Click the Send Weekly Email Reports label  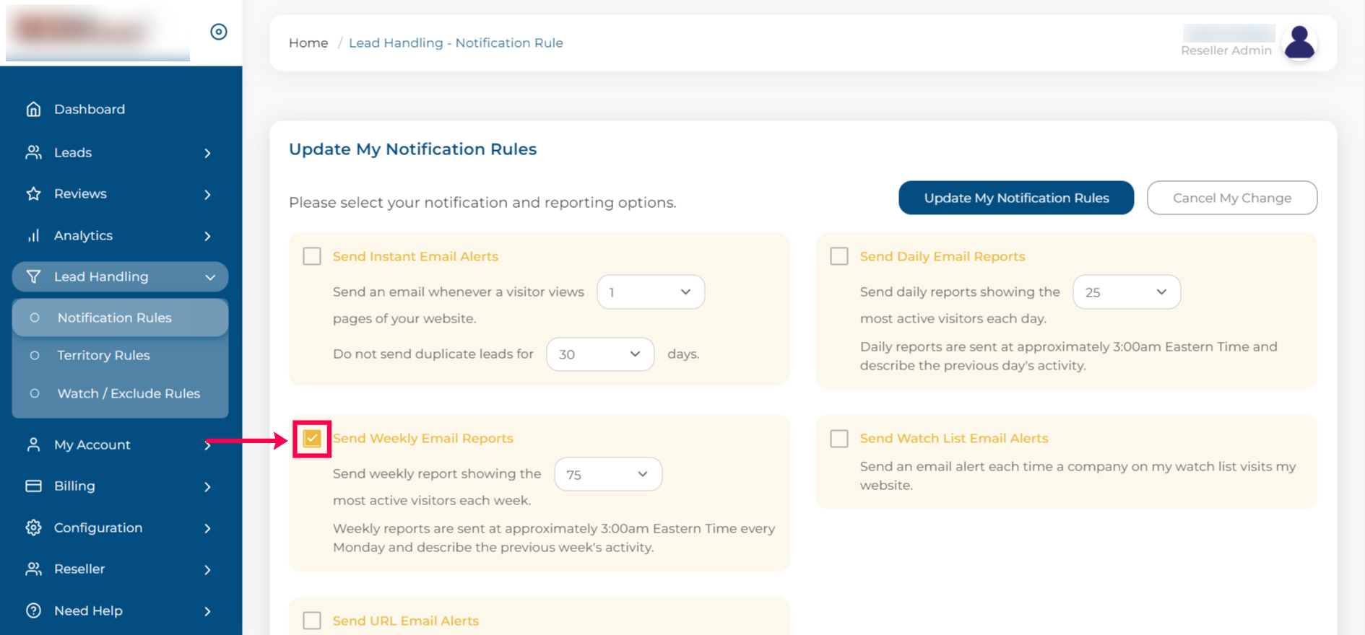[422, 438]
